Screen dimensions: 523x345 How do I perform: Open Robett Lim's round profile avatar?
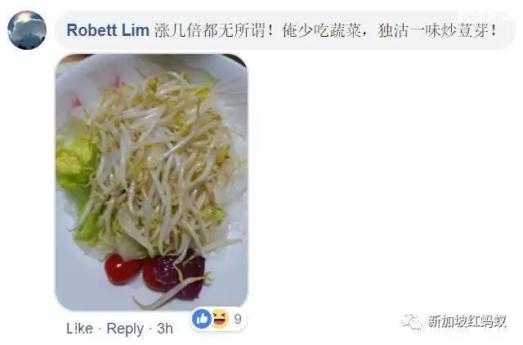coord(27,30)
